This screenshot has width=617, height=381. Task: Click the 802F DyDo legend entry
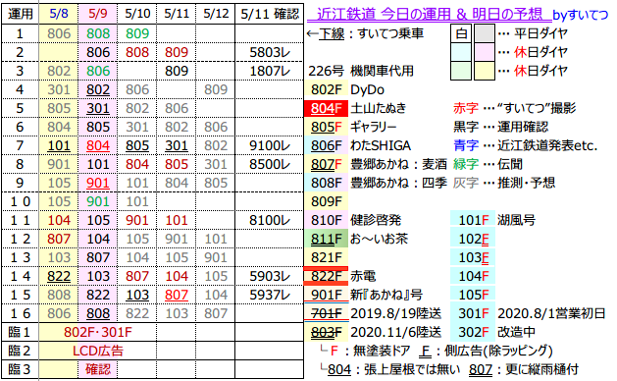[326, 89]
